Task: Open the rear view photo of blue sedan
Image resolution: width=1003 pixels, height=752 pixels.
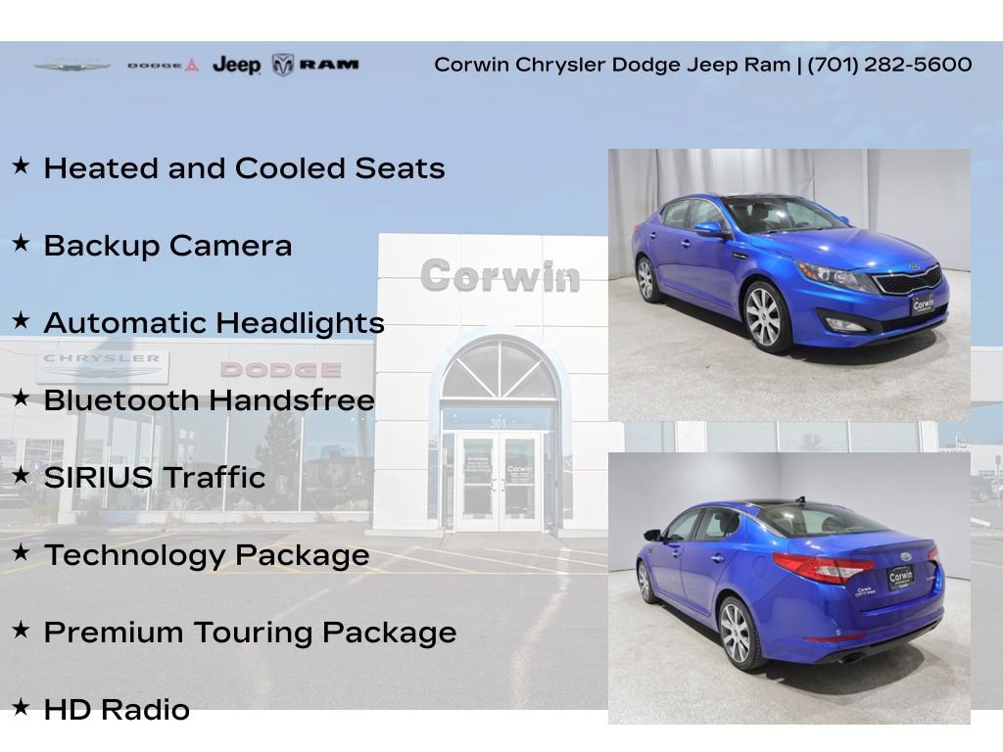Action: (x=788, y=588)
